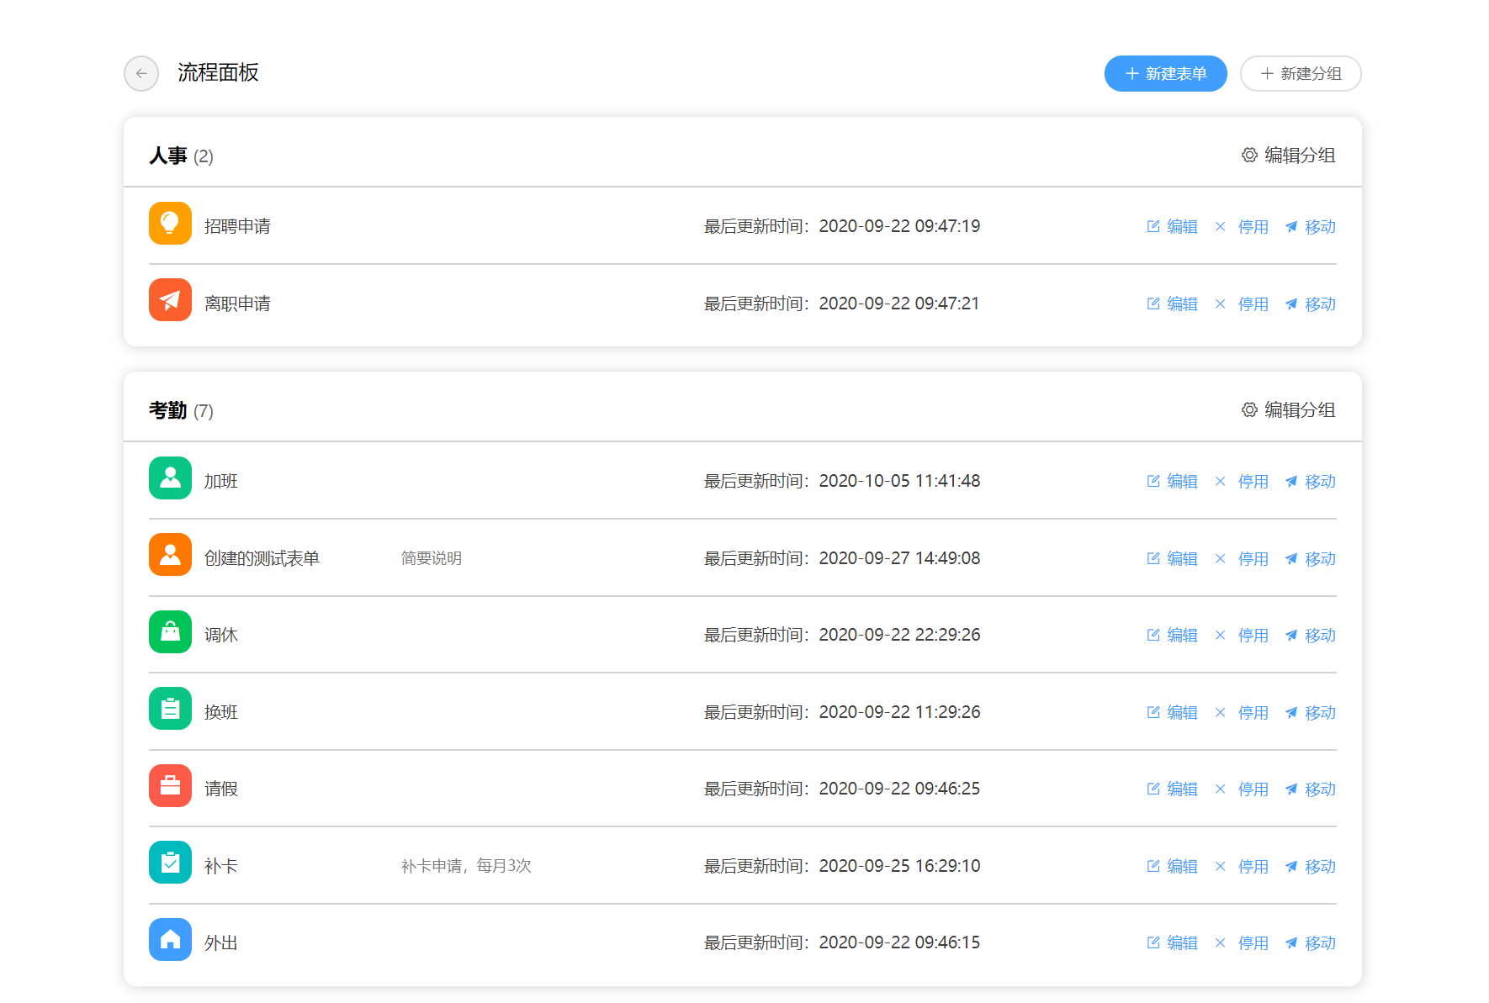The image size is (1489, 1003).
Task: Open 编辑分组 for the 考勤 group
Action: pos(1288,410)
